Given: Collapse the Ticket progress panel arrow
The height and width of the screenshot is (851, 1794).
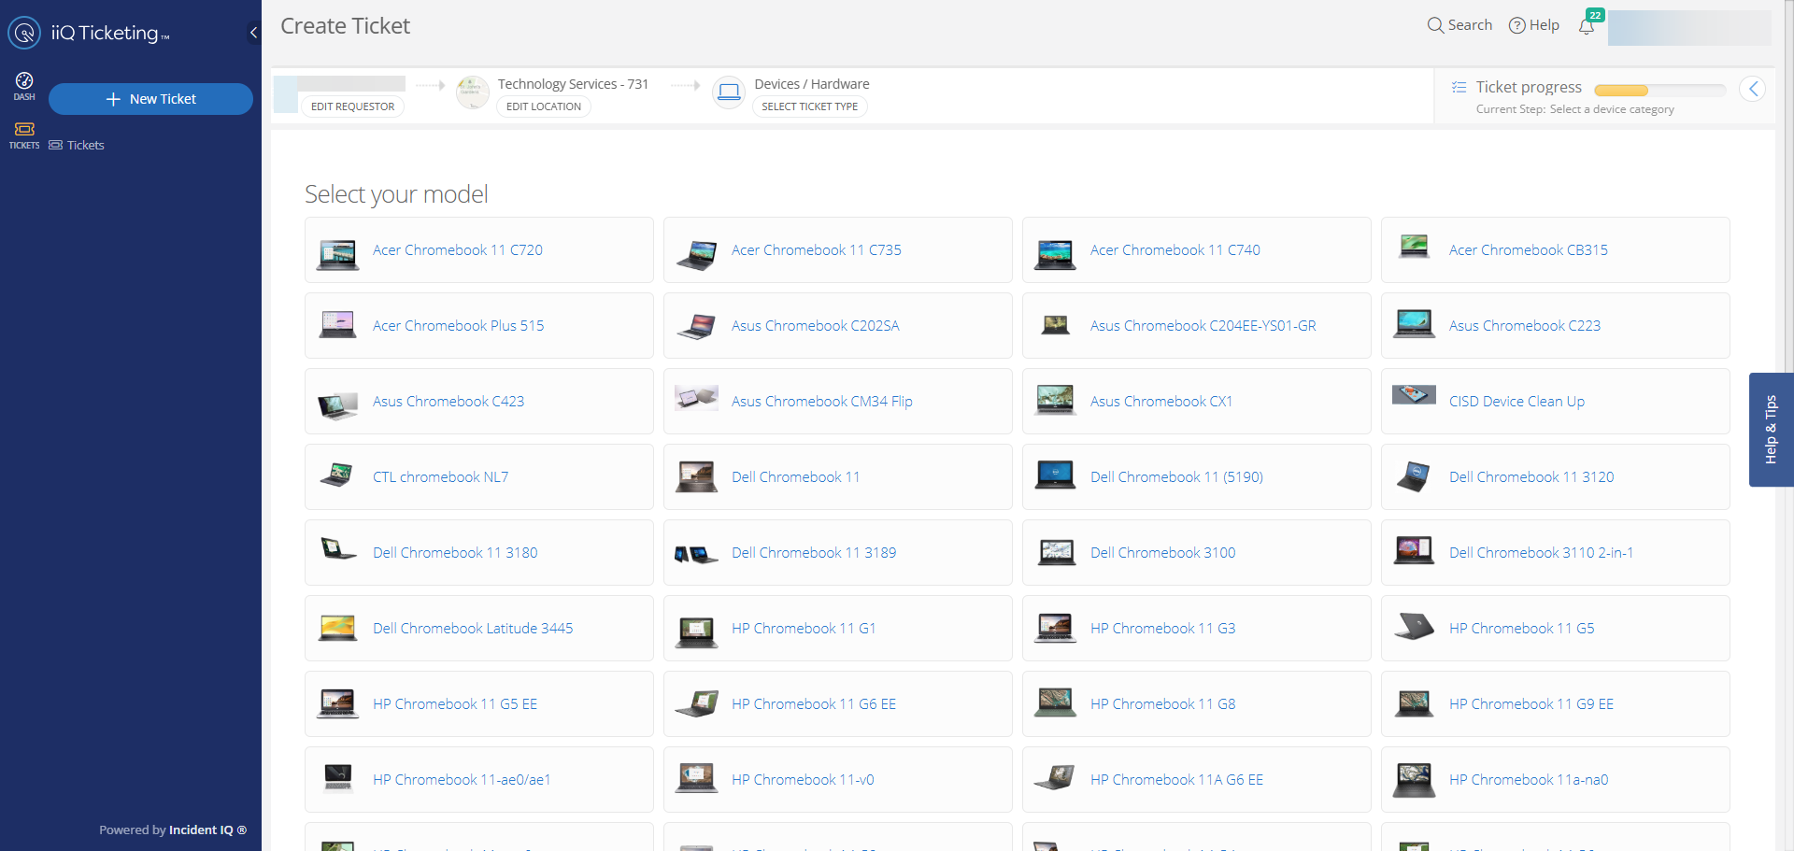Looking at the screenshot, I should 1752,89.
